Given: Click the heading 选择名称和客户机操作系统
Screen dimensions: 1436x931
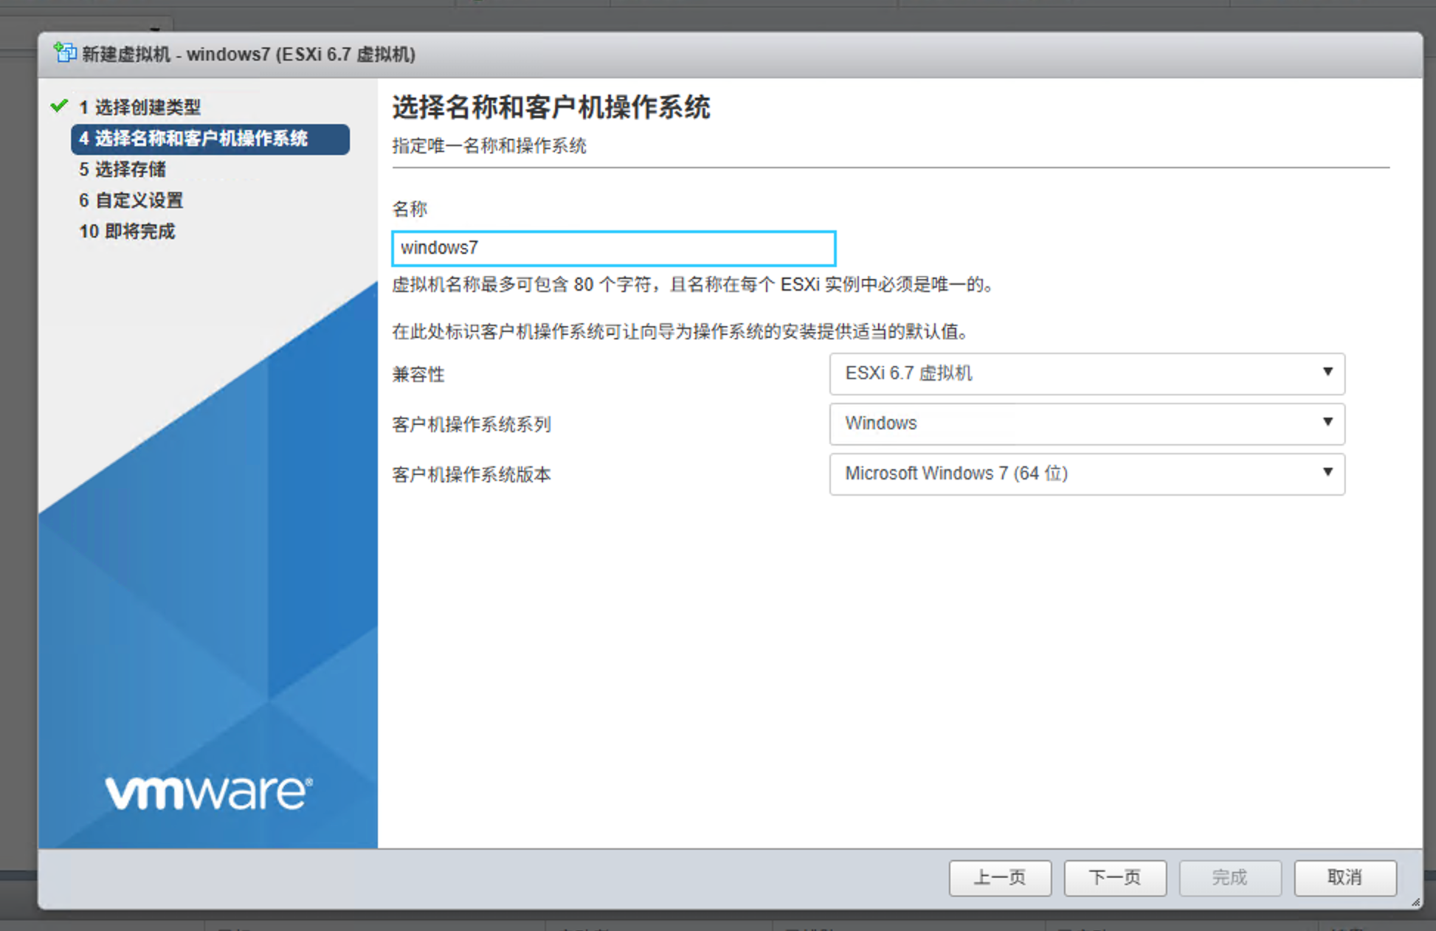Looking at the screenshot, I should [x=551, y=108].
